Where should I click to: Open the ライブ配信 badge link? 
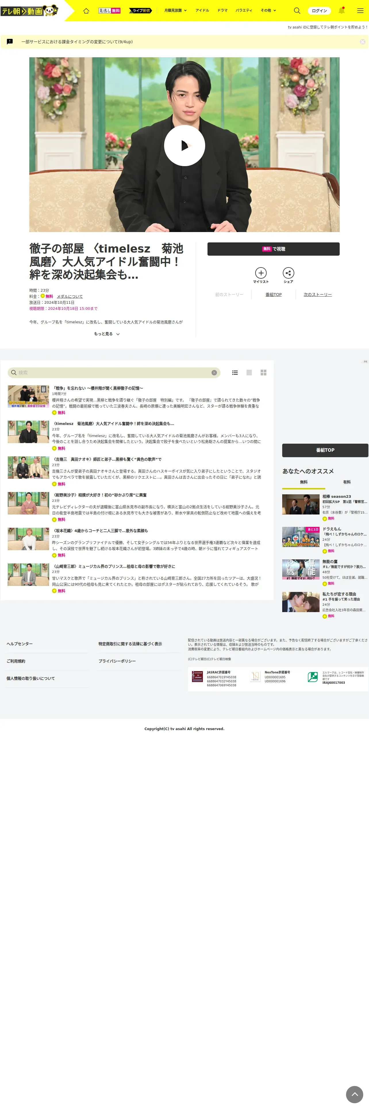pos(141,11)
